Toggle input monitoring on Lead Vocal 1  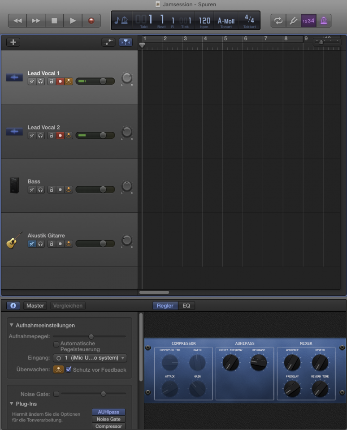pyautogui.click(x=69, y=82)
